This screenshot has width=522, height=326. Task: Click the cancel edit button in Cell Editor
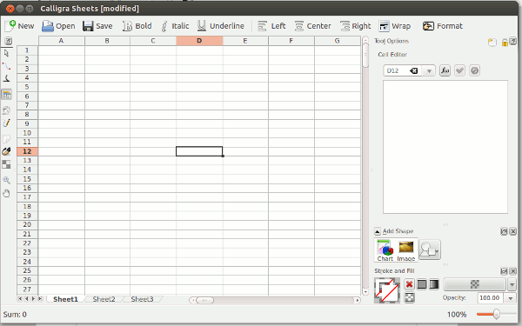(474, 70)
